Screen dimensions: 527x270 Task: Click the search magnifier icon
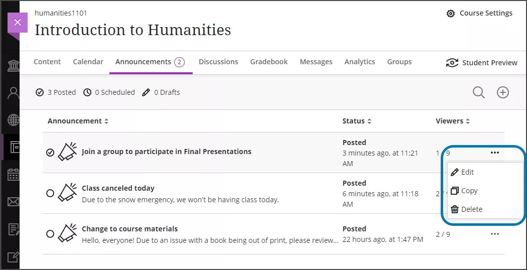pos(478,92)
